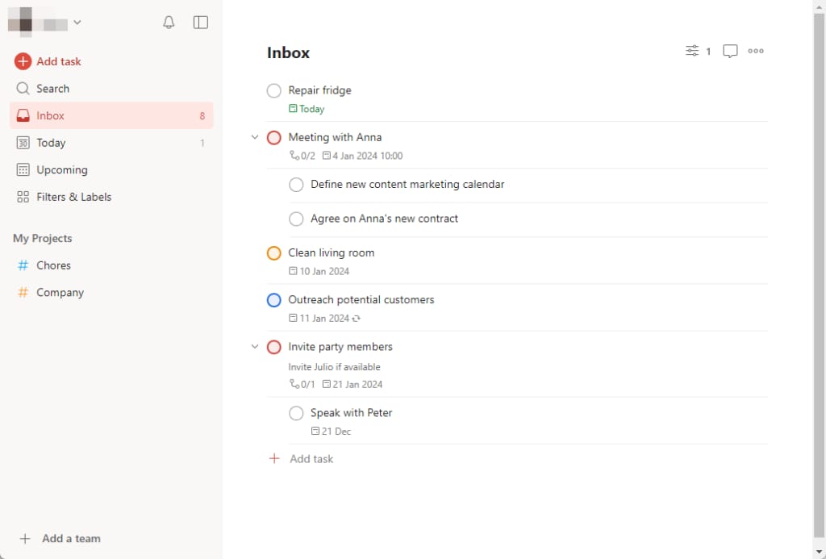826x559 pixels.
Task: Open the notifications bell
Action: [x=169, y=23]
